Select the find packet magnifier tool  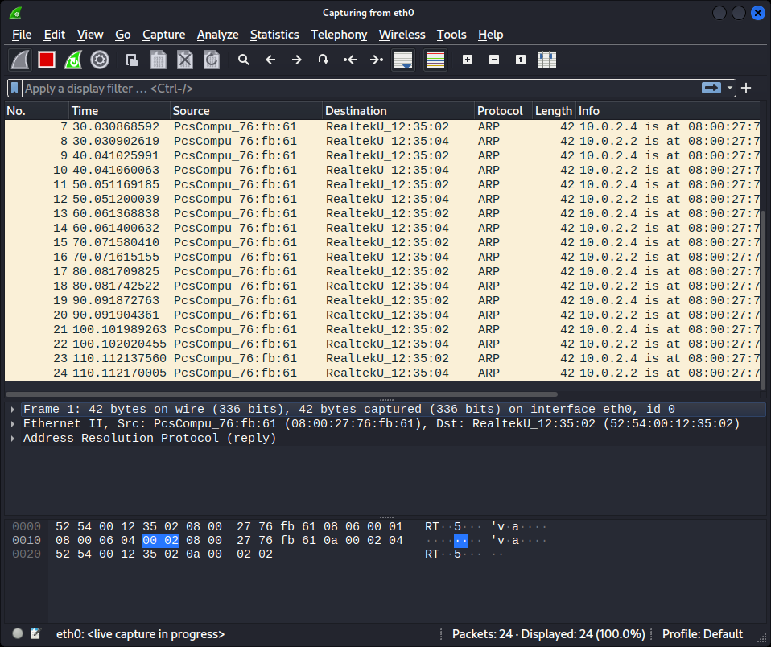(243, 59)
